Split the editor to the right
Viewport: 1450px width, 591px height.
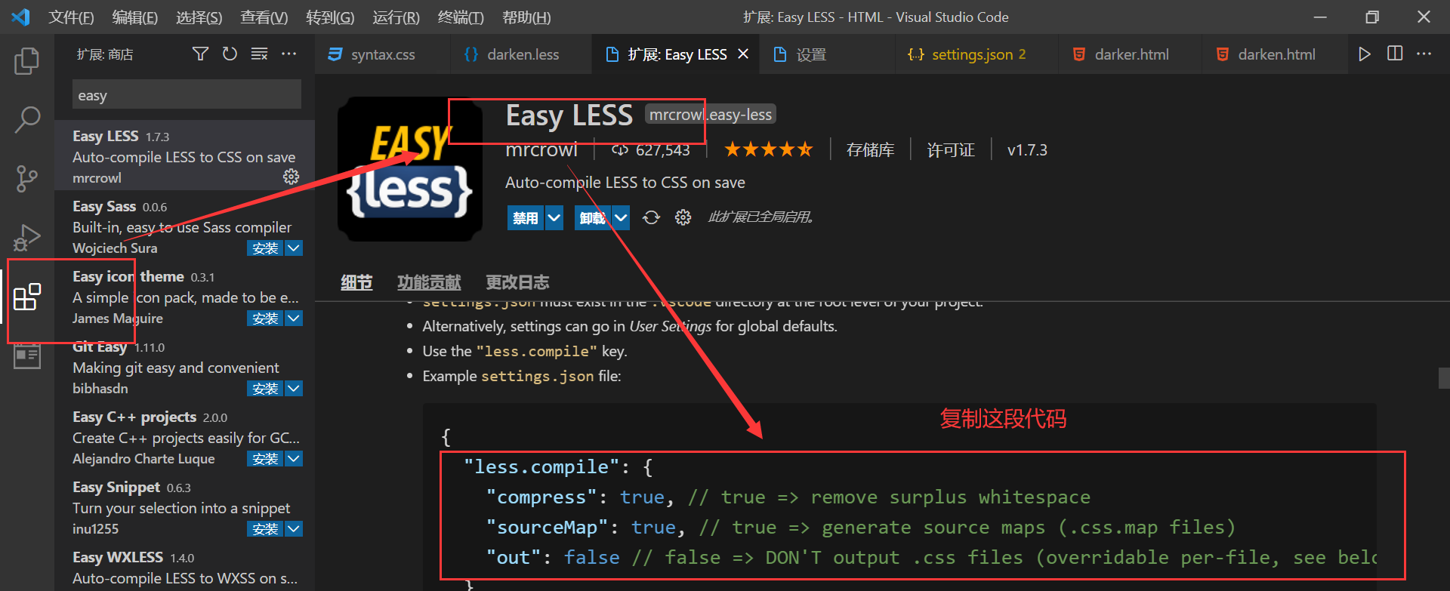[1395, 54]
